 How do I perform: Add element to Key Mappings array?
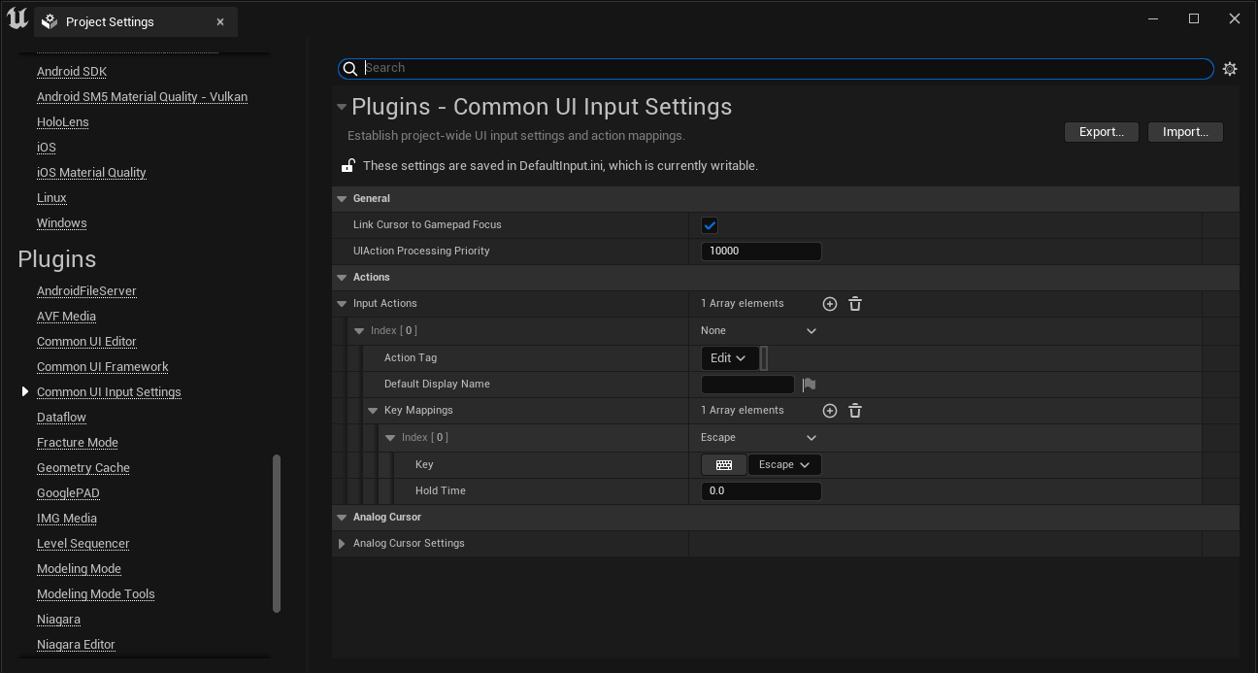(830, 411)
